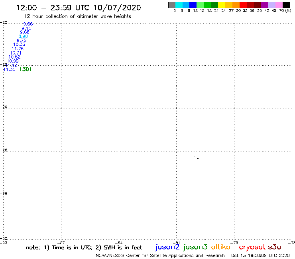Click the gray swatch in the color scale
Viewport: 295px width, 259px height.
click(x=172, y=5)
